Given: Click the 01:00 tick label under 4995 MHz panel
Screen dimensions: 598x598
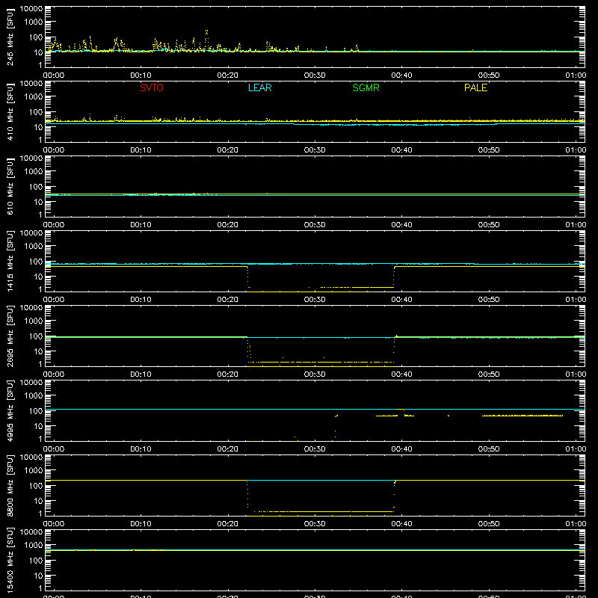Looking at the screenshot, I should pyautogui.click(x=576, y=449).
